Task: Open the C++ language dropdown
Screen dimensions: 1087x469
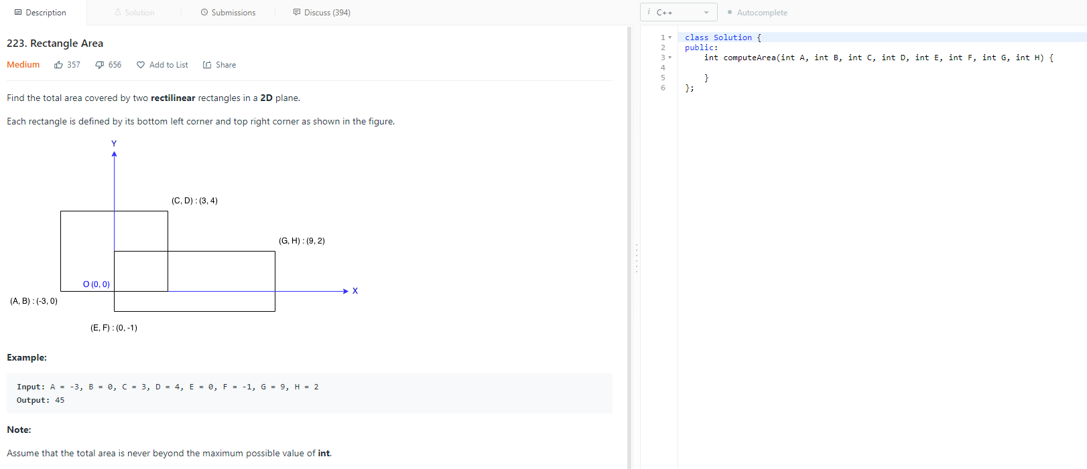Action: pos(679,12)
